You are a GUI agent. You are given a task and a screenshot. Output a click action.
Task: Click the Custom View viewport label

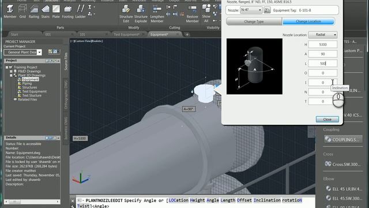(86, 41)
